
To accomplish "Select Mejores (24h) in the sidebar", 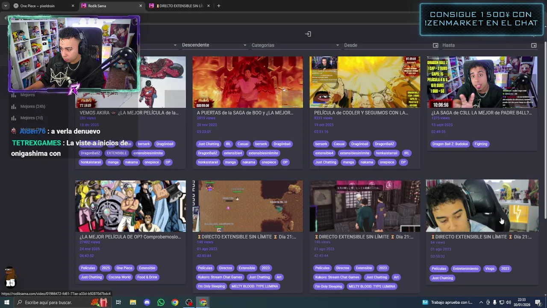I will point(32,107).
